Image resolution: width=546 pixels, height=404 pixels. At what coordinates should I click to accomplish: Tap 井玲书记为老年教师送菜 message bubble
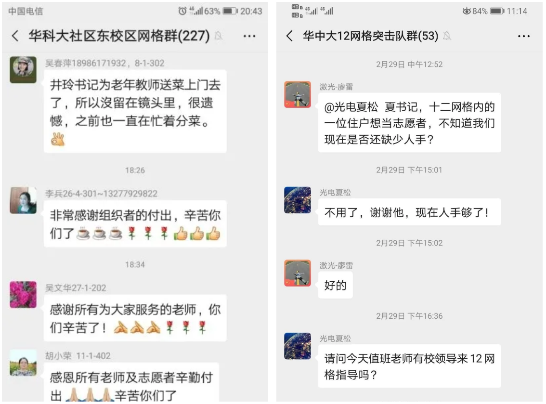(x=135, y=111)
